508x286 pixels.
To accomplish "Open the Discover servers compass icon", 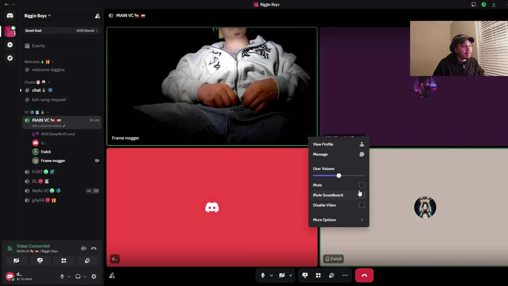I will [10, 58].
